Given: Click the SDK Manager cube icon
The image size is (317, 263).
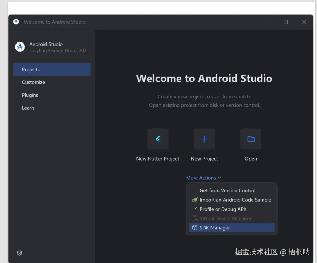Looking at the screenshot, I should tap(195, 228).
